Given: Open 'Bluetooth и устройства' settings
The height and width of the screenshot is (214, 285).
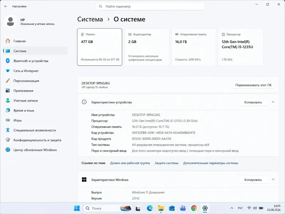Looking at the screenshot, I should click(35, 61).
